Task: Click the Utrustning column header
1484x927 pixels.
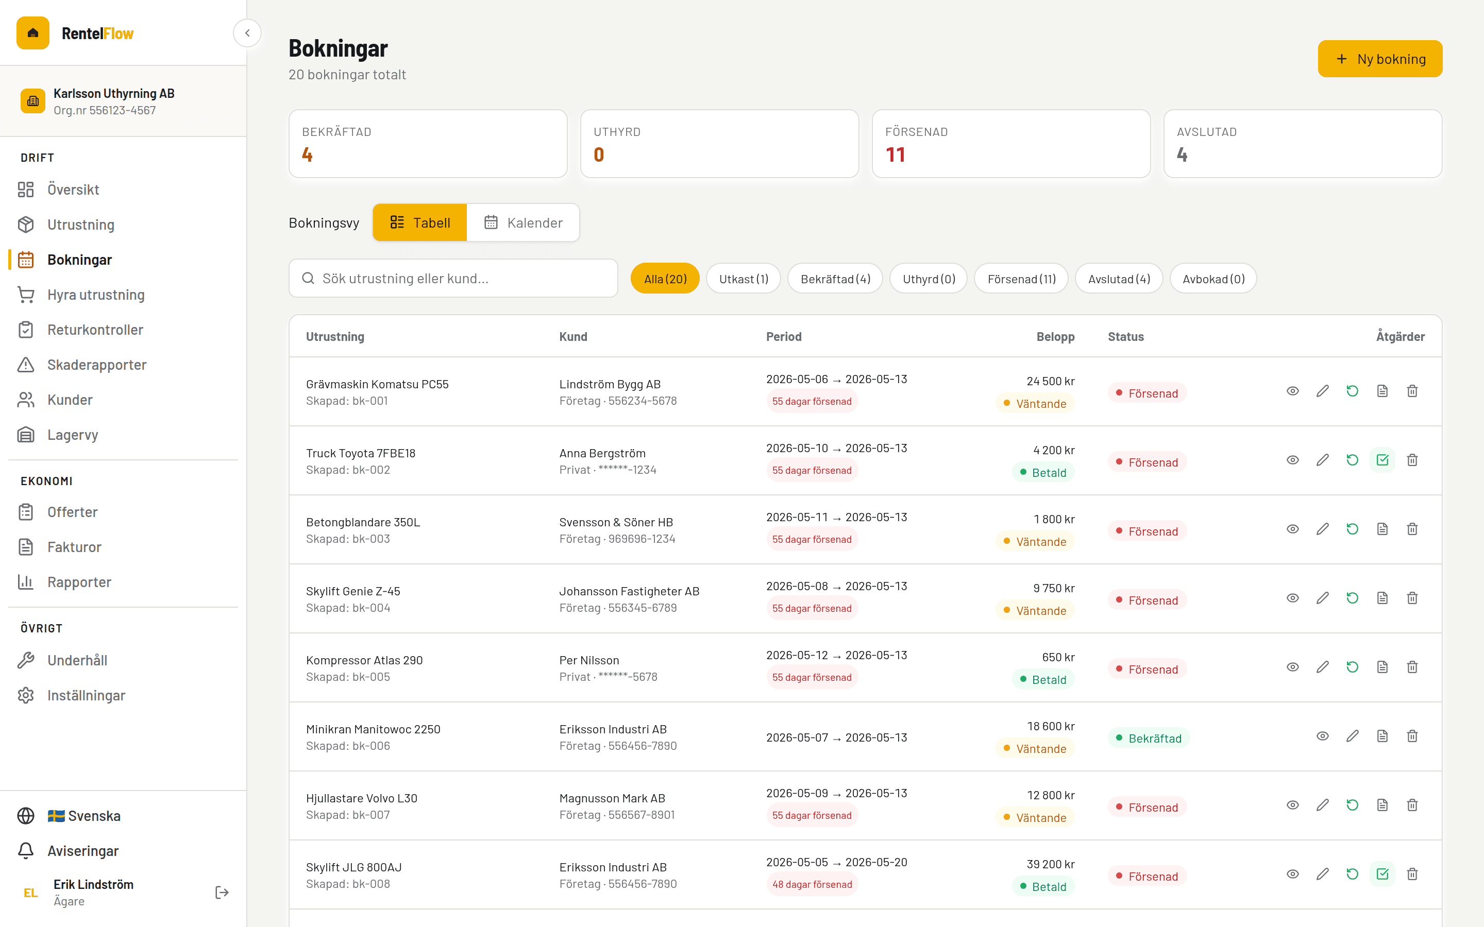Action: [x=335, y=337]
